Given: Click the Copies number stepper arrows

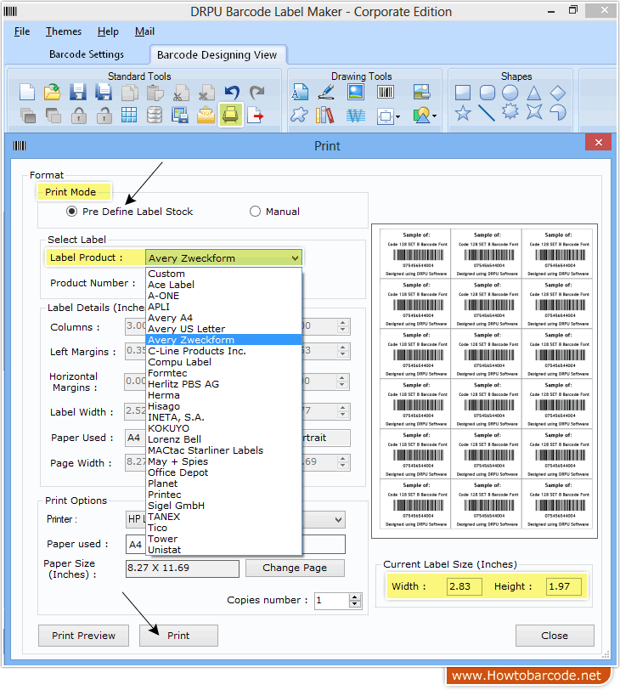Looking at the screenshot, I should [355, 600].
